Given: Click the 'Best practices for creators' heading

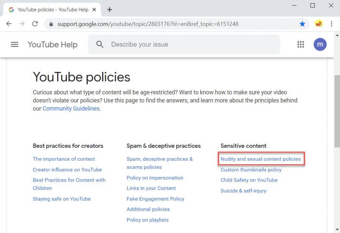Looking at the screenshot, I should (x=68, y=146).
